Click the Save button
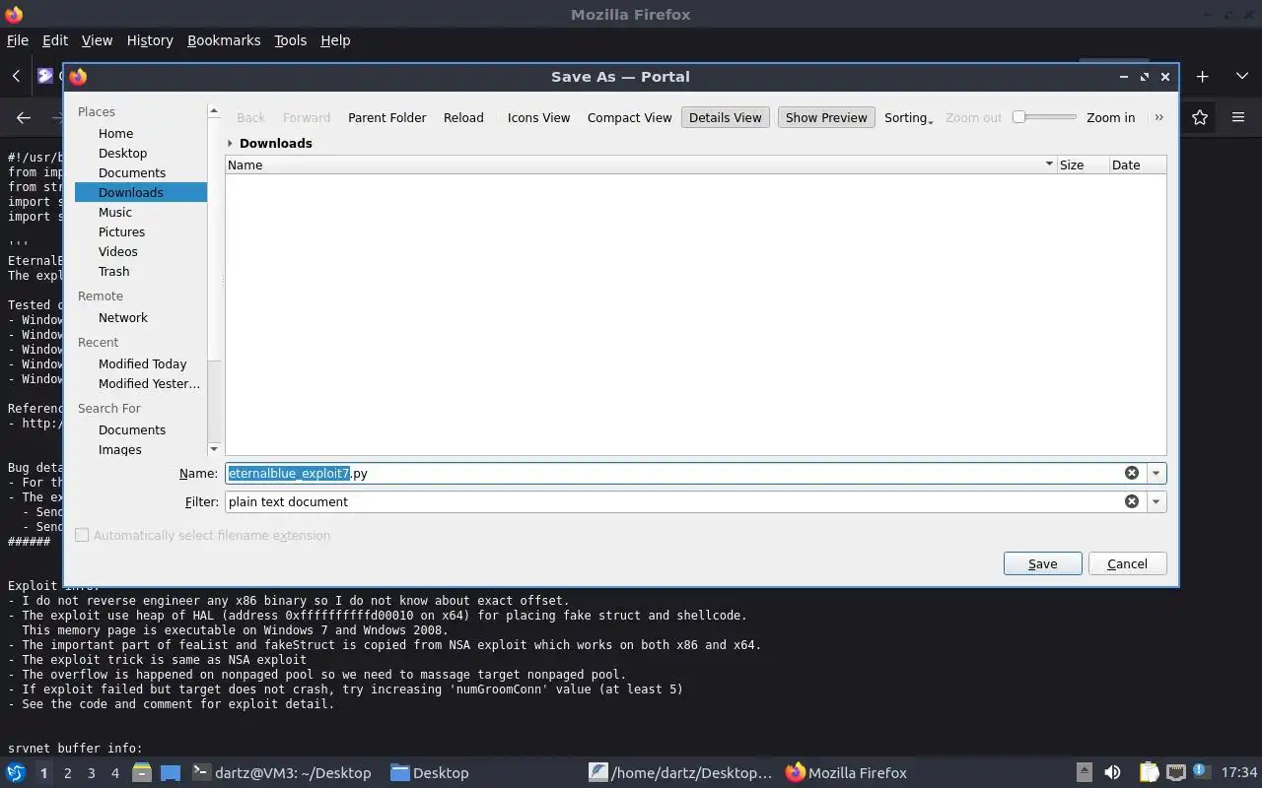 tap(1042, 563)
